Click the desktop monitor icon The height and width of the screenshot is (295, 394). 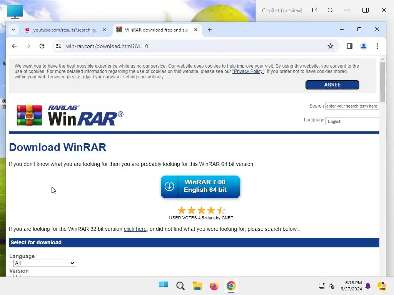pyautogui.click(x=15, y=12)
